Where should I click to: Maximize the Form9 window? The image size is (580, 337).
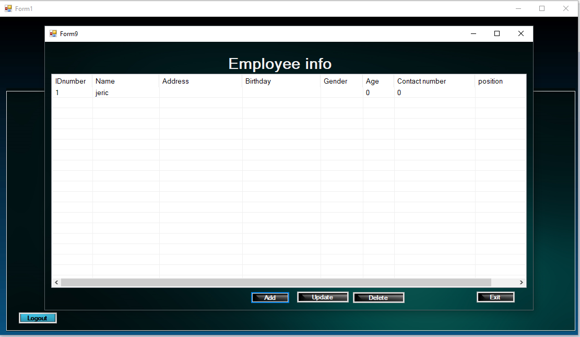click(497, 33)
